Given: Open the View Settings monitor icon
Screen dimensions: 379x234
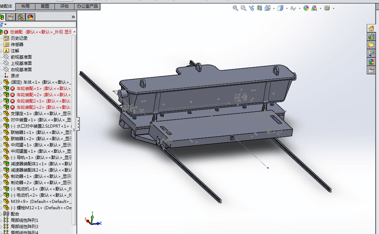Looking at the screenshot, I should pyautogui.click(x=327, y=8).
